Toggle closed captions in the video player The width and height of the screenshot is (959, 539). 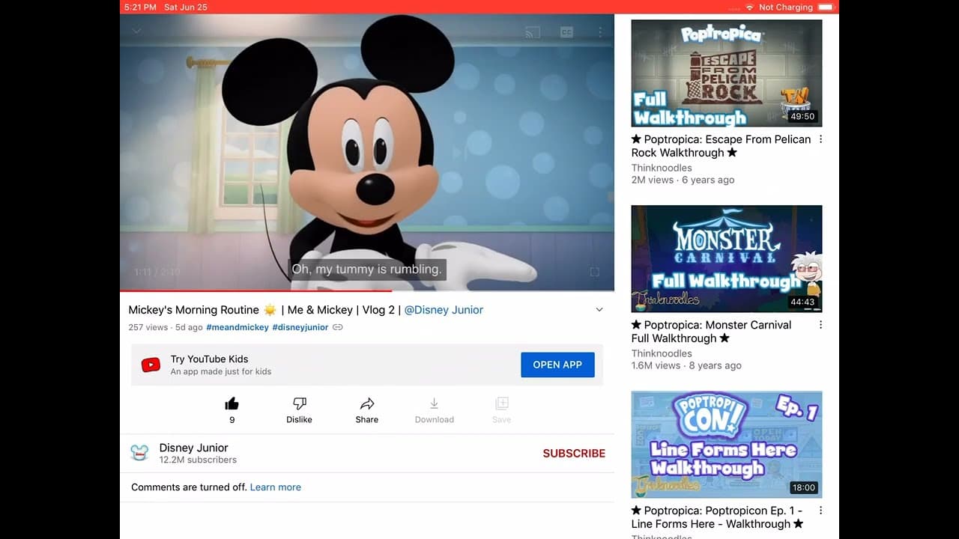pos(567,32)
